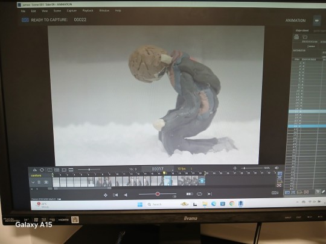The image size is (326, 244).
Task: Toggle loop playback icon
Action: (199, 194)
